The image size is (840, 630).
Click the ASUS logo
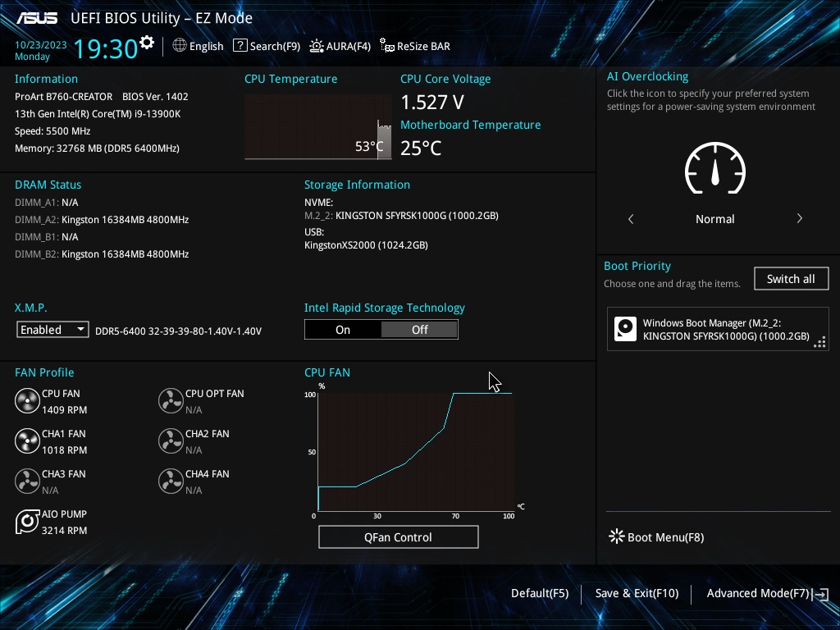(x=36, y=18)
